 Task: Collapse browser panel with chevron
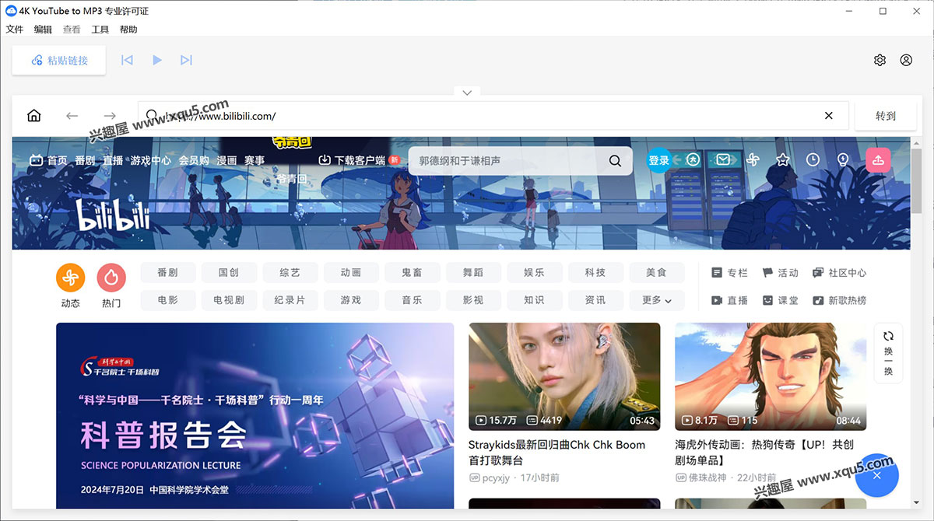click(x=467, y=93)
